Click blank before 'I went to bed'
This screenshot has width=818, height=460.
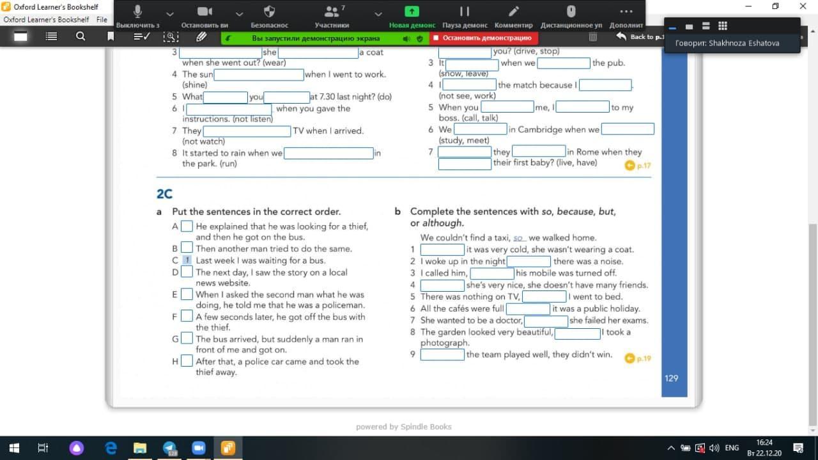[x=544, y=297]
